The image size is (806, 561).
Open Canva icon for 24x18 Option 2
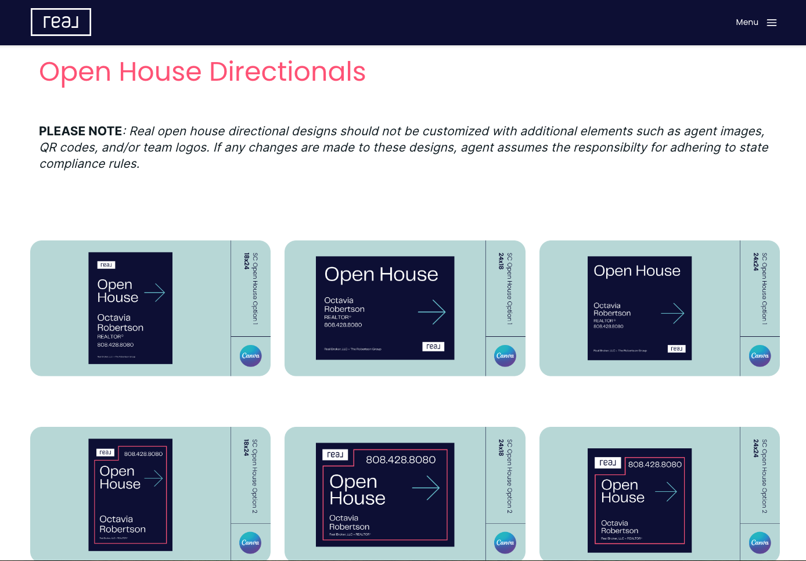(505, 543)
